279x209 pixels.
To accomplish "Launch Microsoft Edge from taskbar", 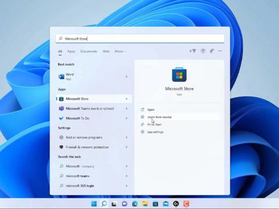I will 135,204.
